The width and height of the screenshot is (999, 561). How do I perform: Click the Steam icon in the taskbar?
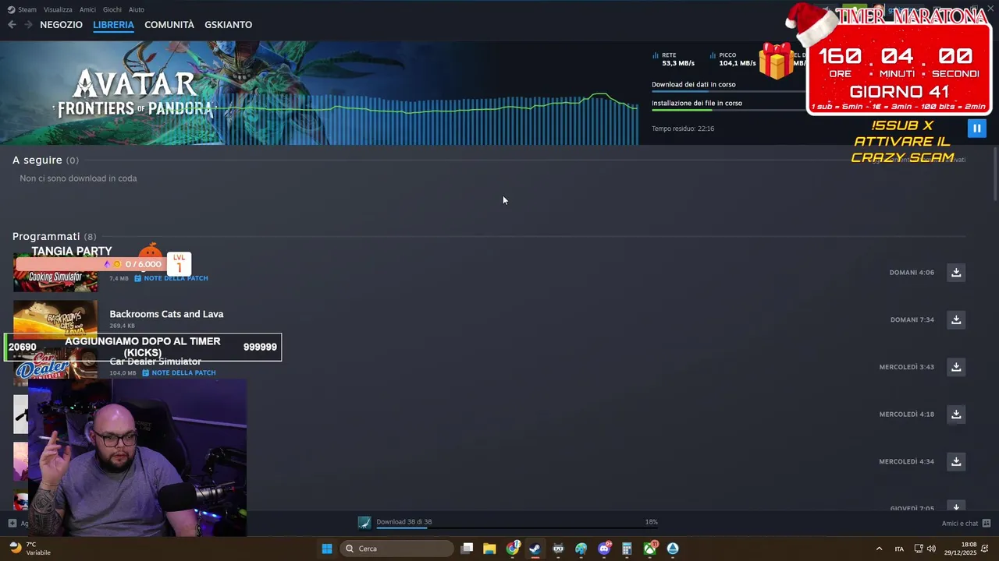pos(535,549)
